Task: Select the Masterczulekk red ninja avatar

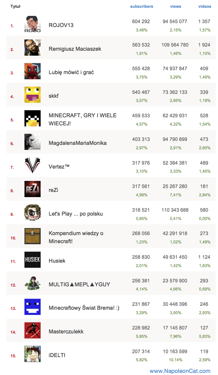Action: coord(33,331)
